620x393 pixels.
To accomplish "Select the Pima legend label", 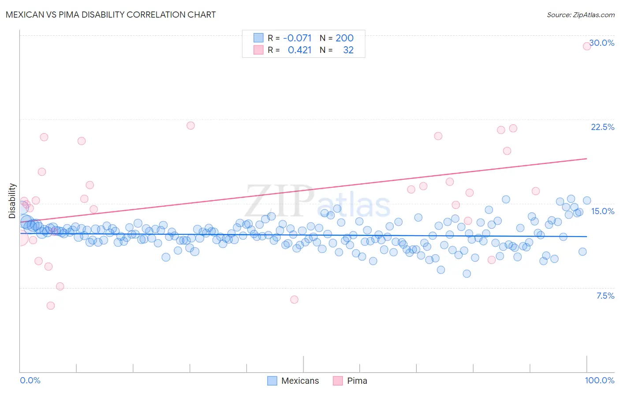I will tap(357, 381).
